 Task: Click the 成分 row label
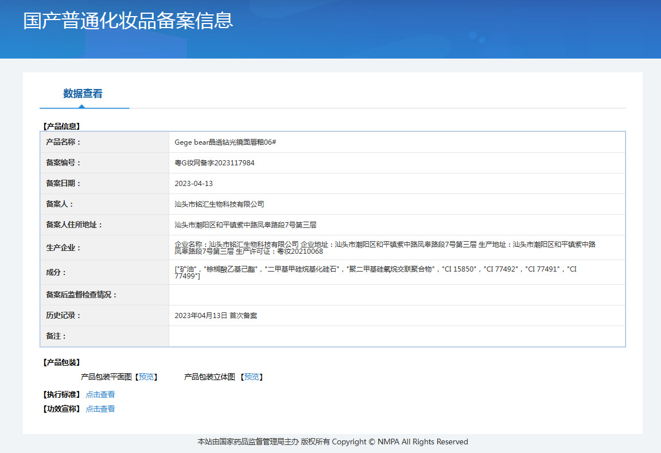pos(56,273)
